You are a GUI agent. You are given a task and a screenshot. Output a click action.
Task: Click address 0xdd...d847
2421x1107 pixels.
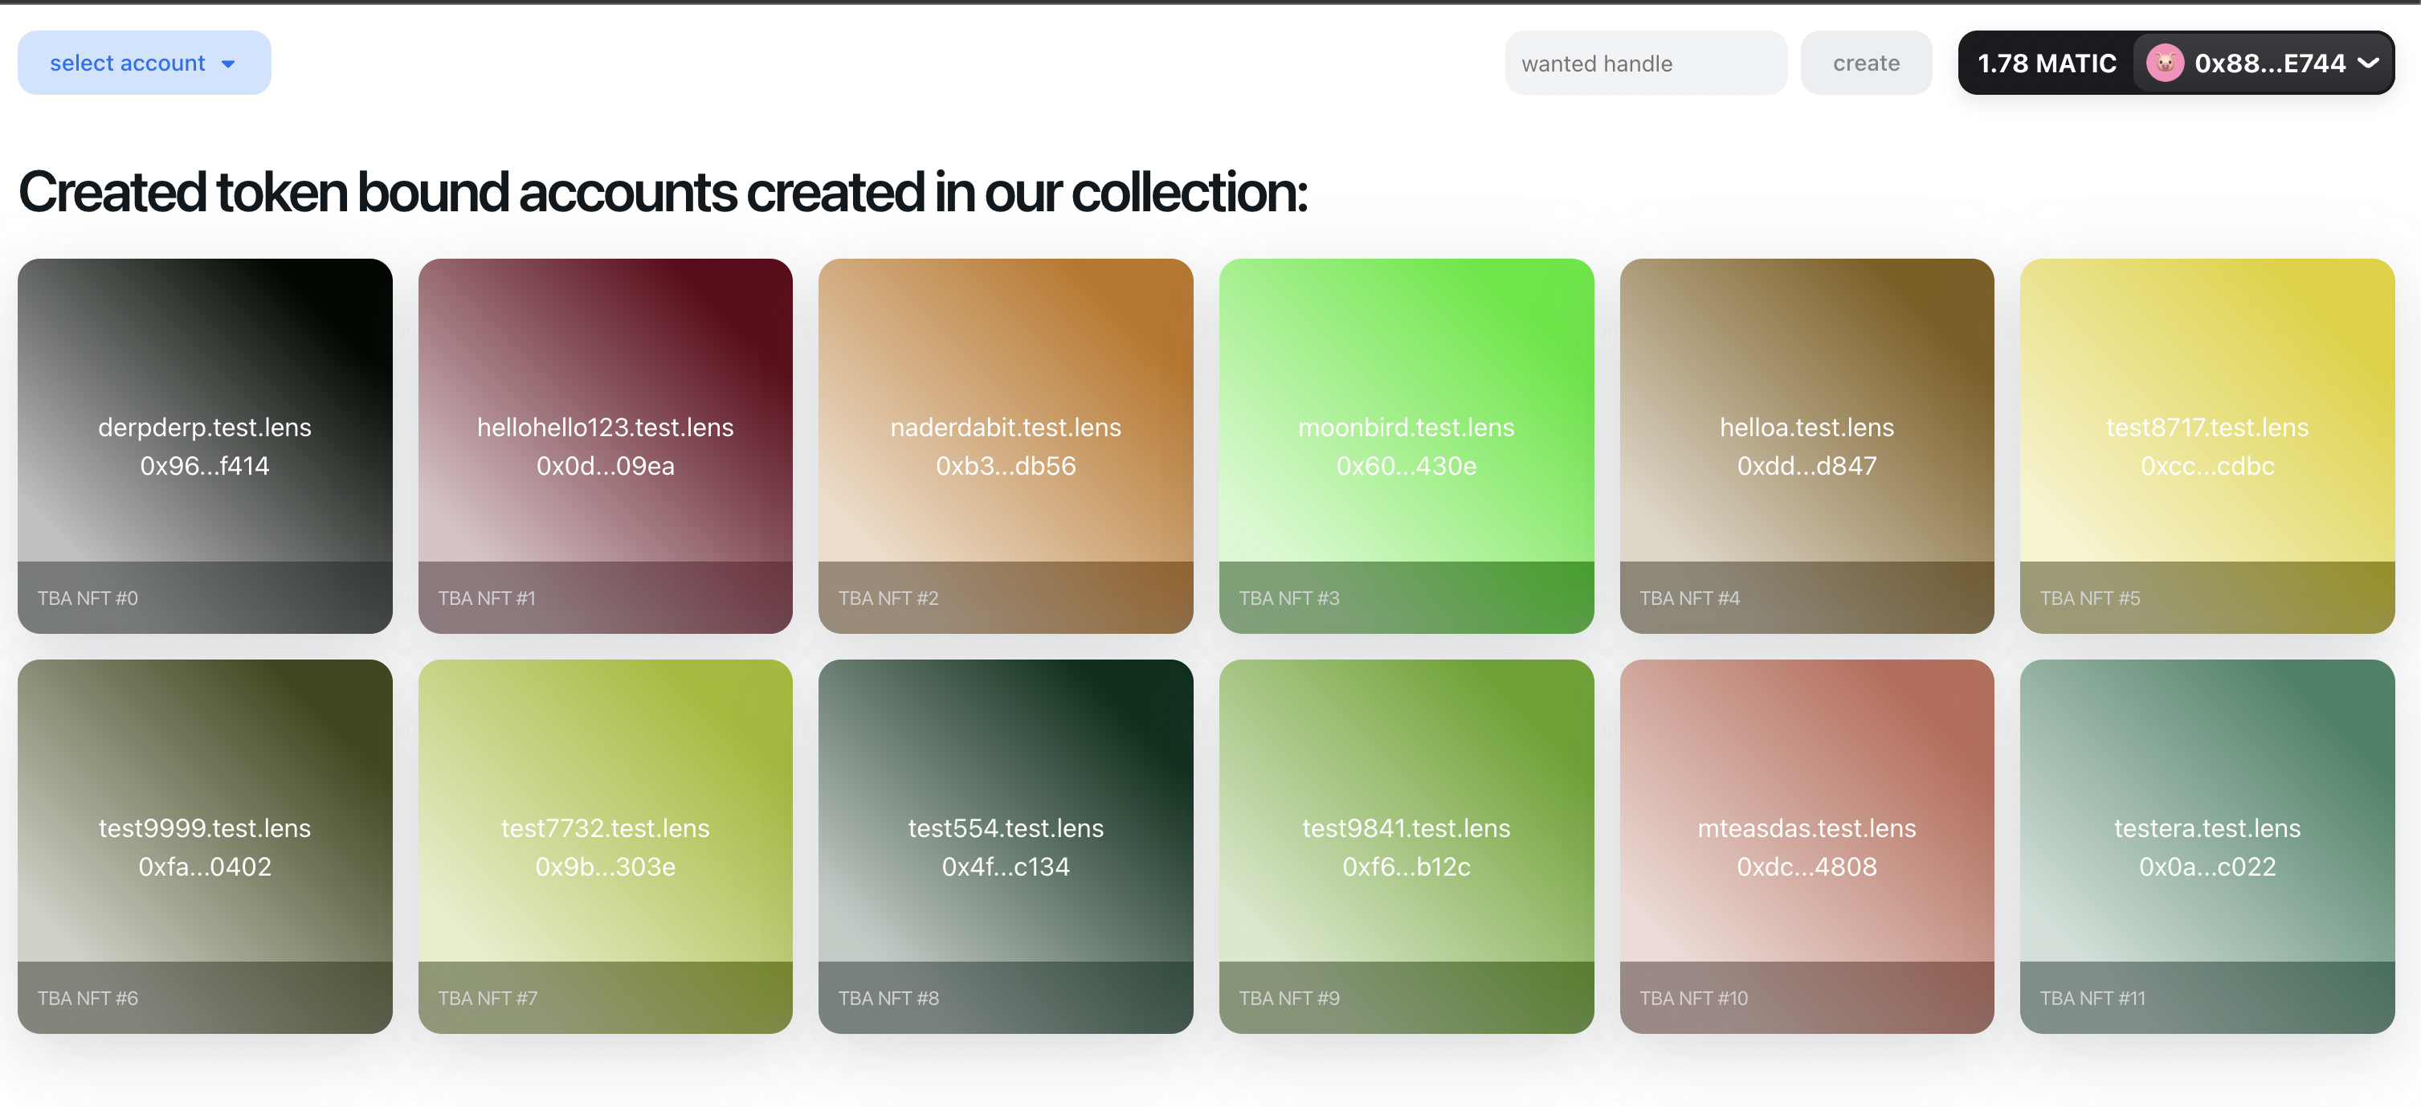pyautogui.click(x=1807, y=466)
